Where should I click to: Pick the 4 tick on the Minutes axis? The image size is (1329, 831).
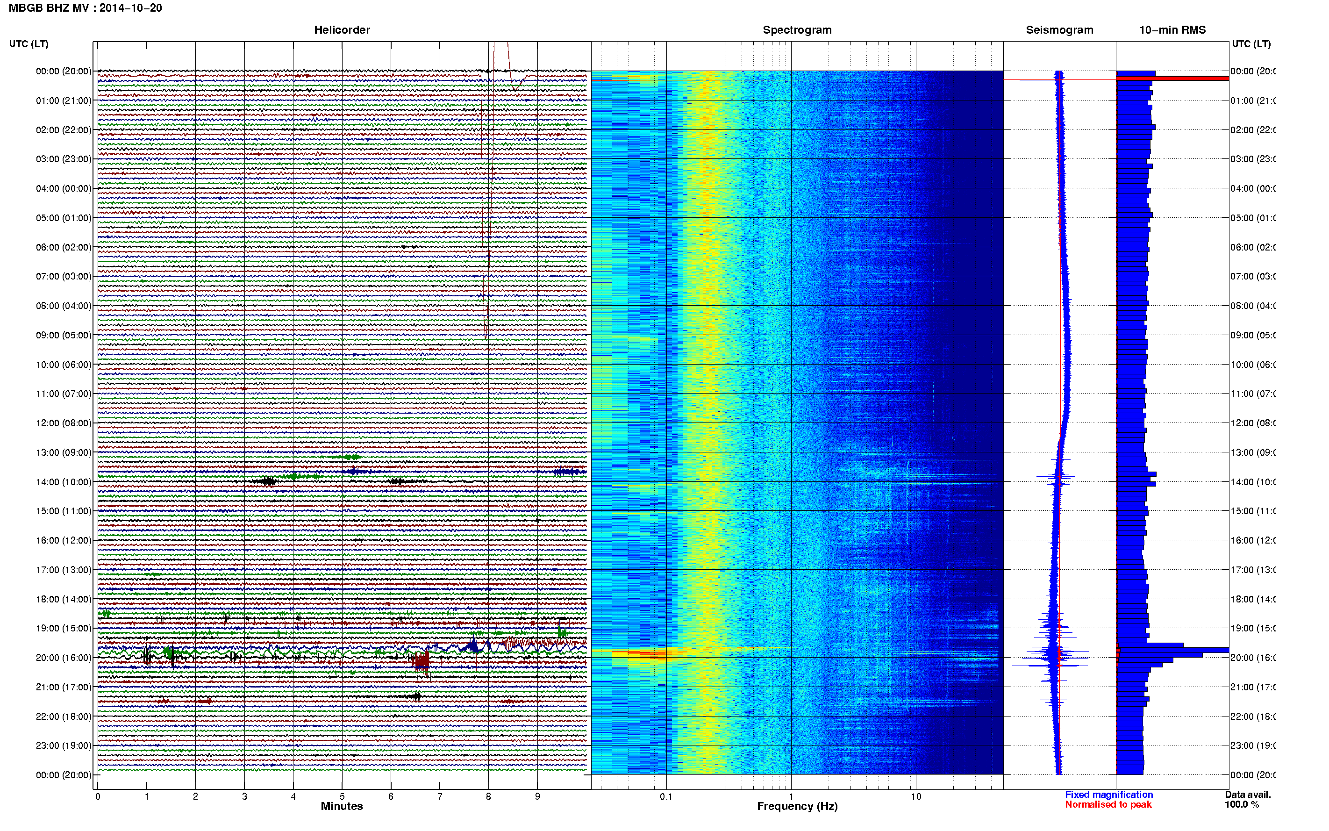pyautogui.click(x=293, y=796)
